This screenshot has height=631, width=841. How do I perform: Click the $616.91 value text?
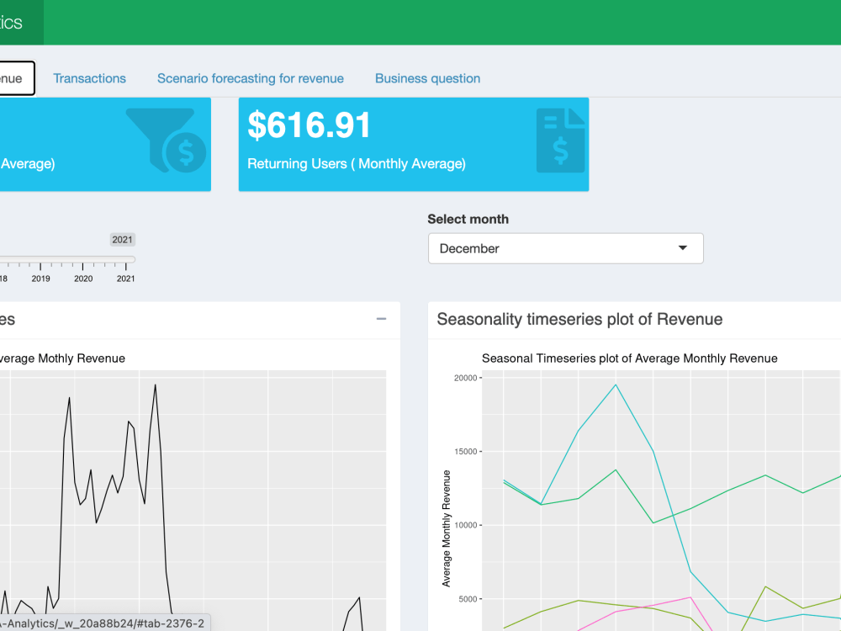click(309, 125)
